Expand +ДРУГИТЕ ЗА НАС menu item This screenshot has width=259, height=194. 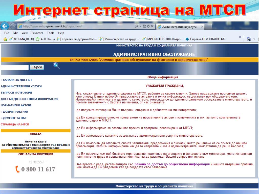(14, 118)
